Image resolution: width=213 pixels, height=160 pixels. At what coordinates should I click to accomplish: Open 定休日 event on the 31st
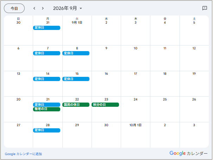pyautogui.click(x=46, y=28)
